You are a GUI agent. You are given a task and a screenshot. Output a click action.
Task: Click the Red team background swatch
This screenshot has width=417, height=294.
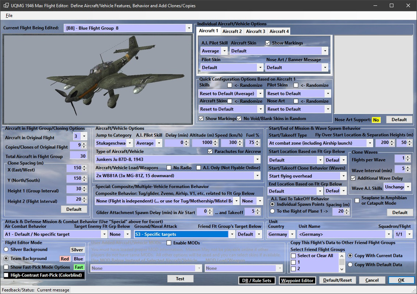(65, 259)
